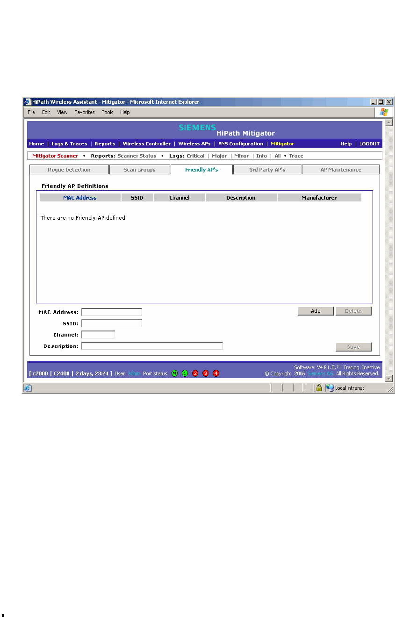Open the browser Help menu
Viewport: 395px width, 617px height.
(x=125, y=112)
